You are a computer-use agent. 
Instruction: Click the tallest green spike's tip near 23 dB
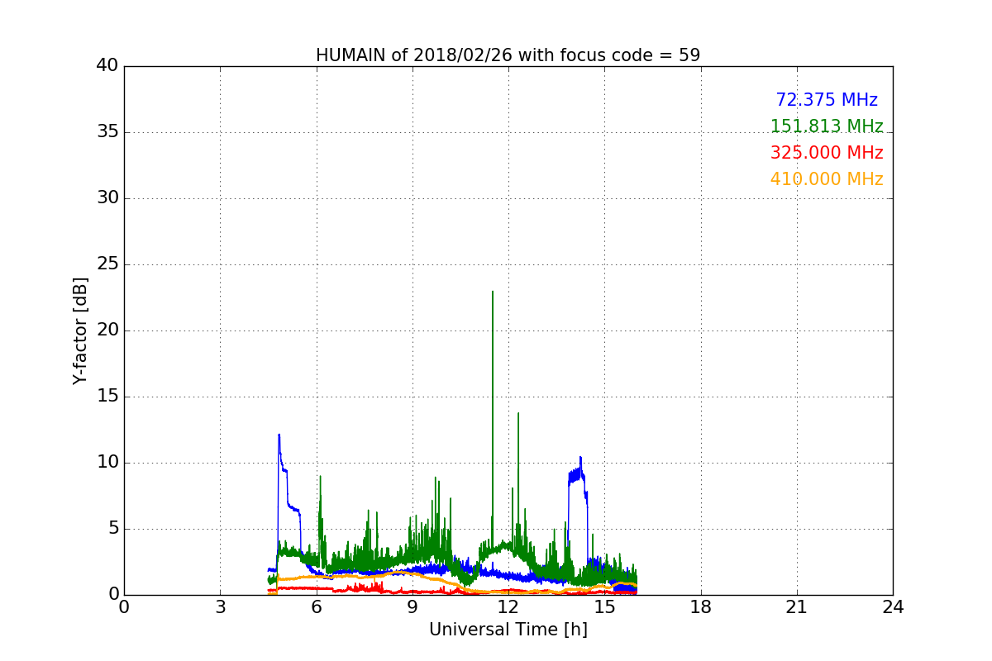click(x=493, y=292)
